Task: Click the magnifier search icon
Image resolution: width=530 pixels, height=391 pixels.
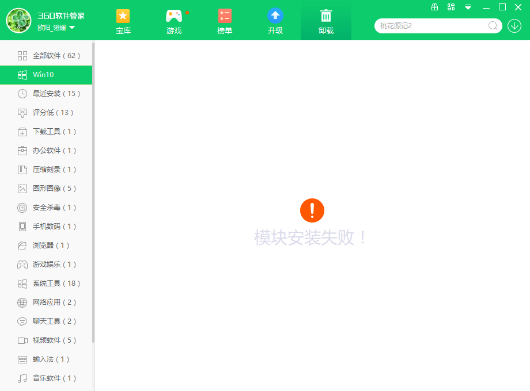Action: coord(493,26)
